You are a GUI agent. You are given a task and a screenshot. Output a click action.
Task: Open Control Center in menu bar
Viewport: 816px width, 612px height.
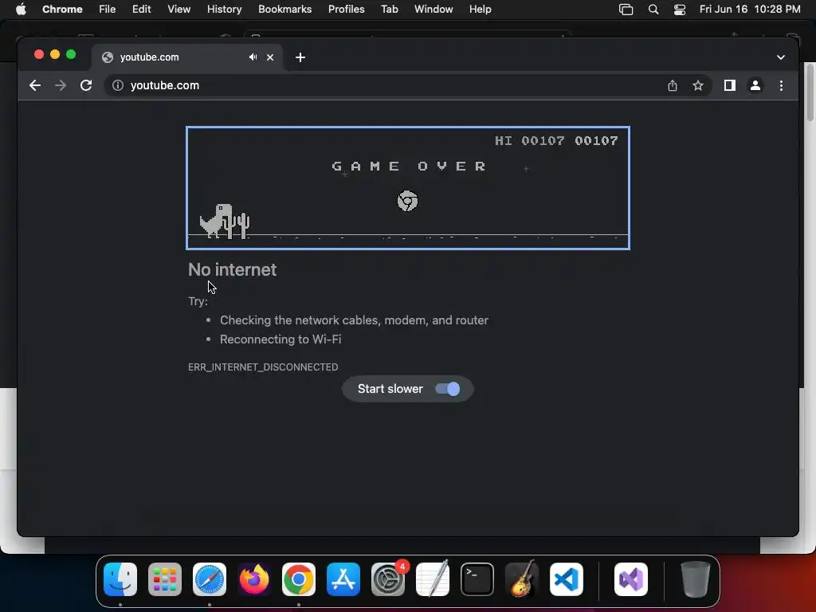click(x=680, y=10)
